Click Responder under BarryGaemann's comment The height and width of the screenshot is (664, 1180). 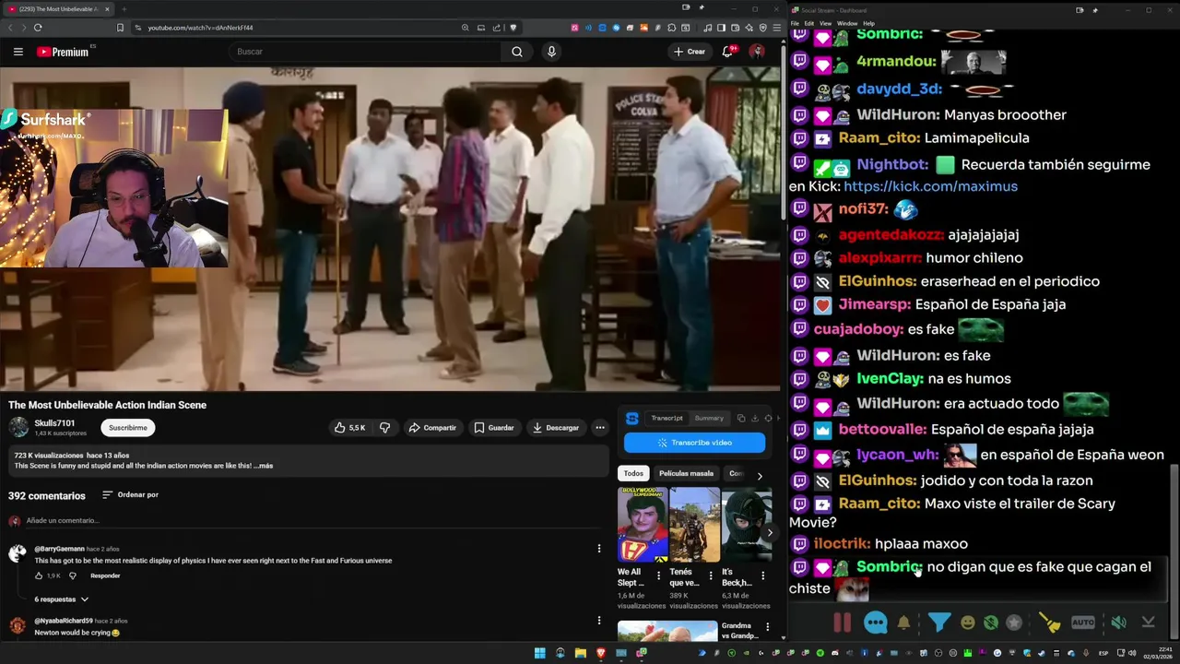[105, 575]
